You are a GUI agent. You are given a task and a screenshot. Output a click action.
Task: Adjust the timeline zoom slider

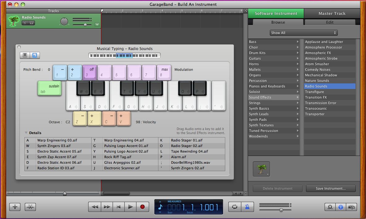tap(65, 193)
